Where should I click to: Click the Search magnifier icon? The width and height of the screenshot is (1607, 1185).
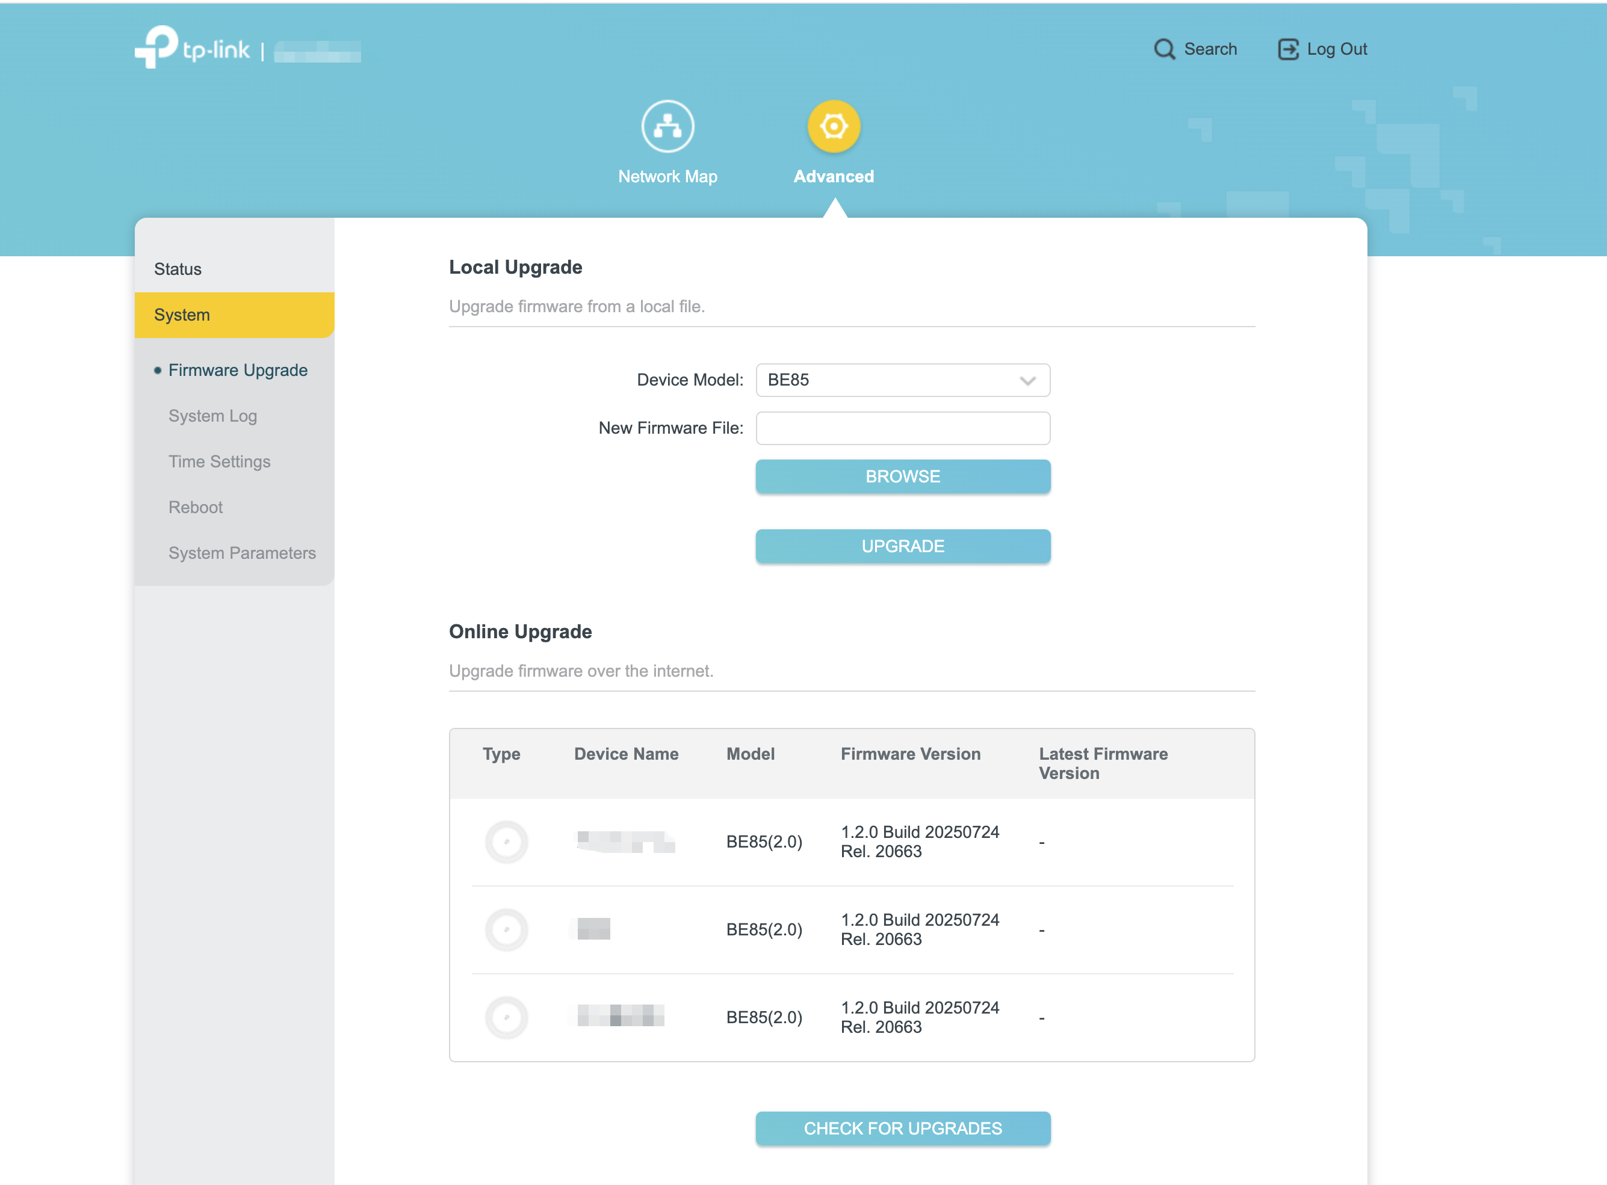[x=1163, y=49]
